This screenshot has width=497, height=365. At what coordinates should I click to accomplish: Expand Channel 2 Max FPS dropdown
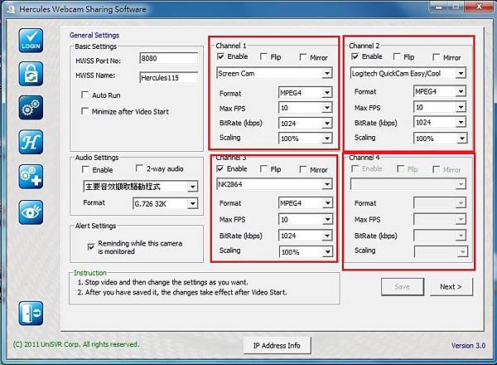[x=440, y=107]
